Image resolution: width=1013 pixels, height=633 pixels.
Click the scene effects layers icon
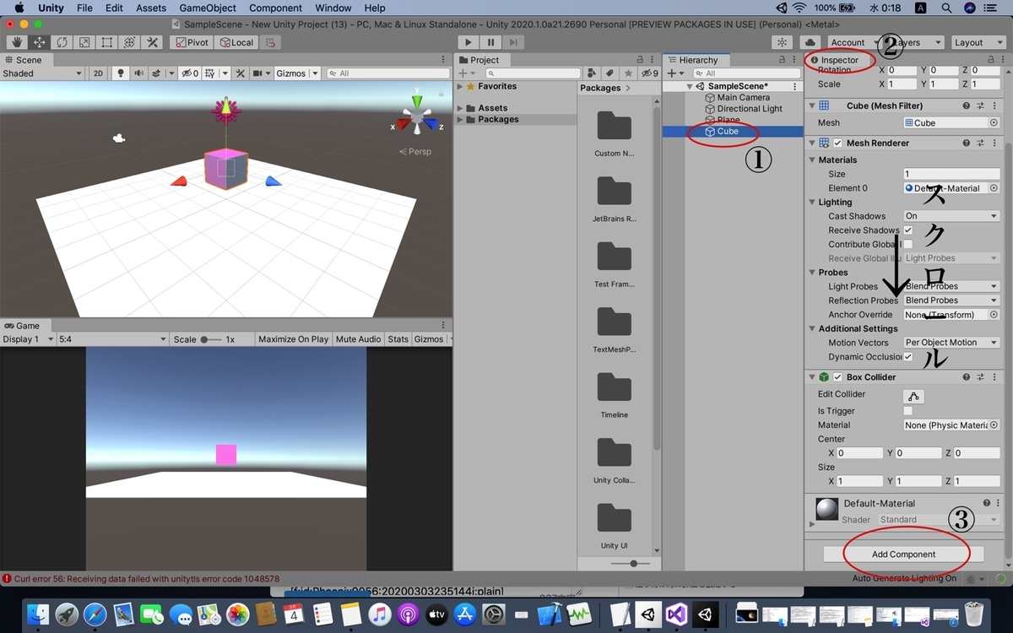(x=158, y=73)
